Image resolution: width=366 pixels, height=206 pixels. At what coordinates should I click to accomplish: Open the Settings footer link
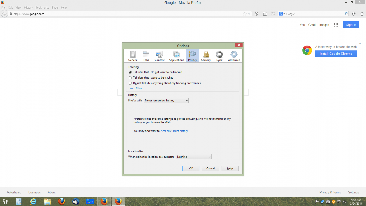coord(353,193)
